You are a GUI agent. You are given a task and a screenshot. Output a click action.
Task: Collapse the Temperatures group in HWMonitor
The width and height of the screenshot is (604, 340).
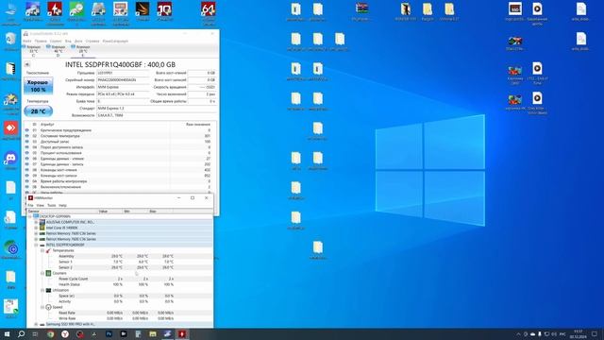42,250
